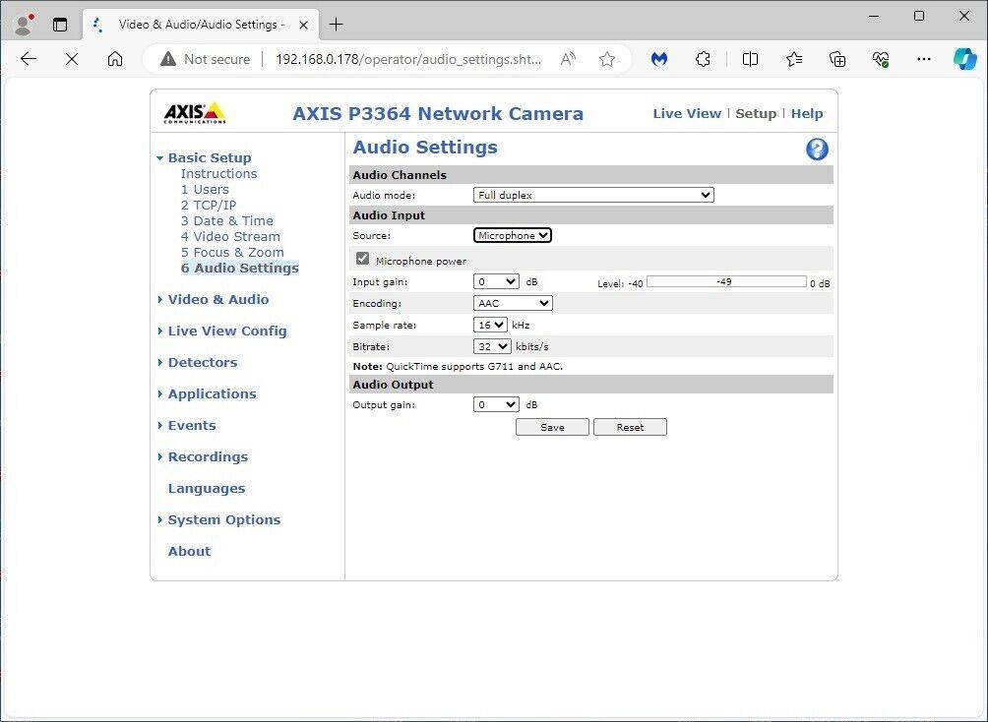The height and width of the screenshot is (722, 988).
Task: Go to 4 Video Stream page
Action: click(230, 236)
